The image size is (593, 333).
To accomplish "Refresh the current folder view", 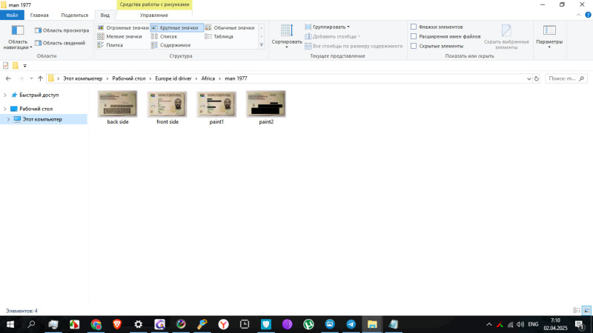I will (537, 78).
